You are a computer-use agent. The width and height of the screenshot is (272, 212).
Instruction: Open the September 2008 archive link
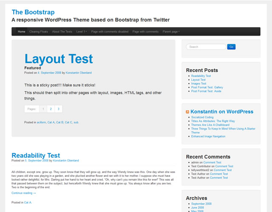(x=201, y=204)
